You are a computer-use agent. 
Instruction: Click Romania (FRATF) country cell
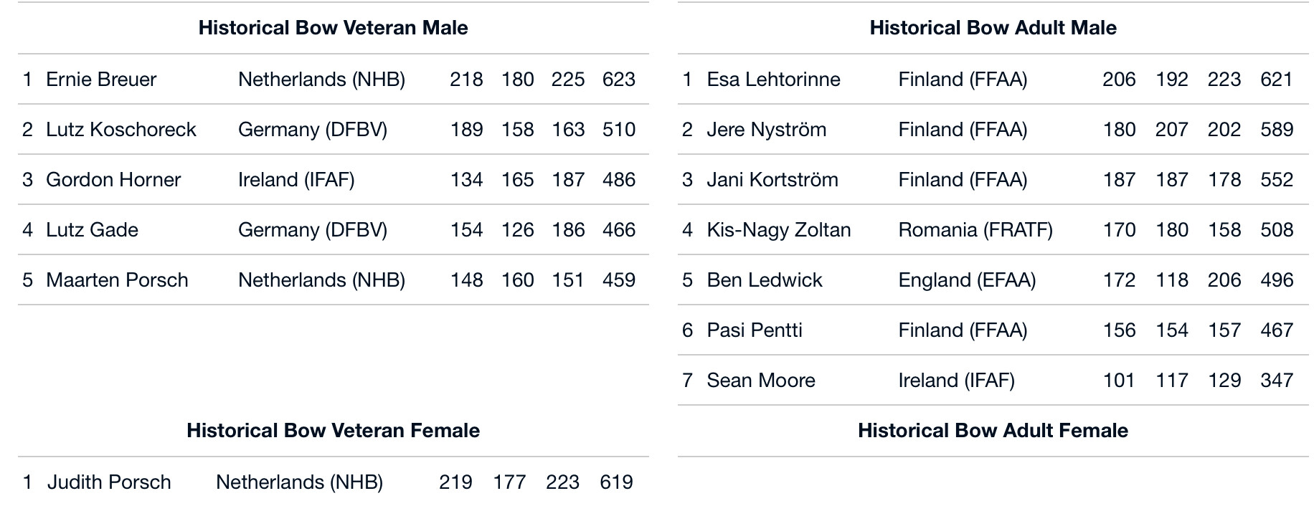(975, 230)
